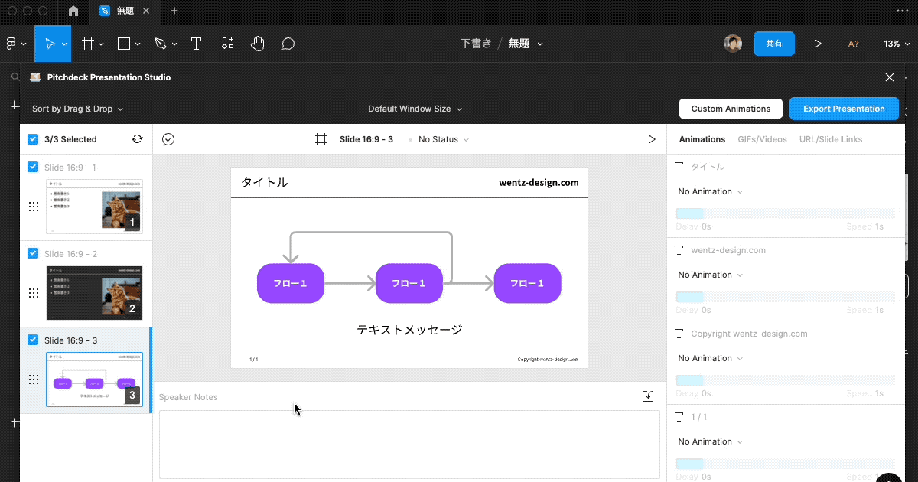Click the refresh slides icon

click(x=137, y=139)
